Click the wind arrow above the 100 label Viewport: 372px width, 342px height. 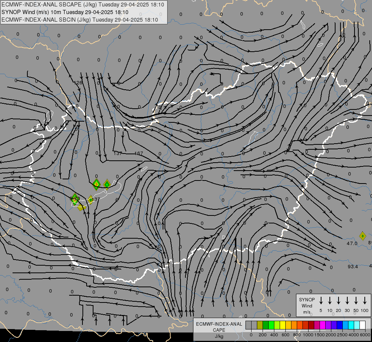[365, 300]
